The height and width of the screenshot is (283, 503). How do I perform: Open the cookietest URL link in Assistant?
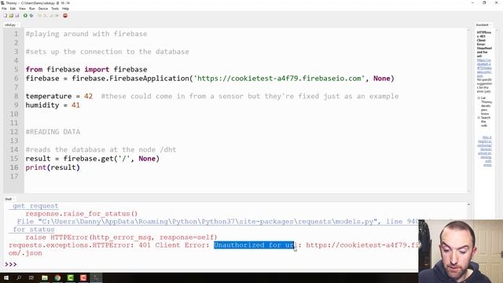tap(484, 68)
